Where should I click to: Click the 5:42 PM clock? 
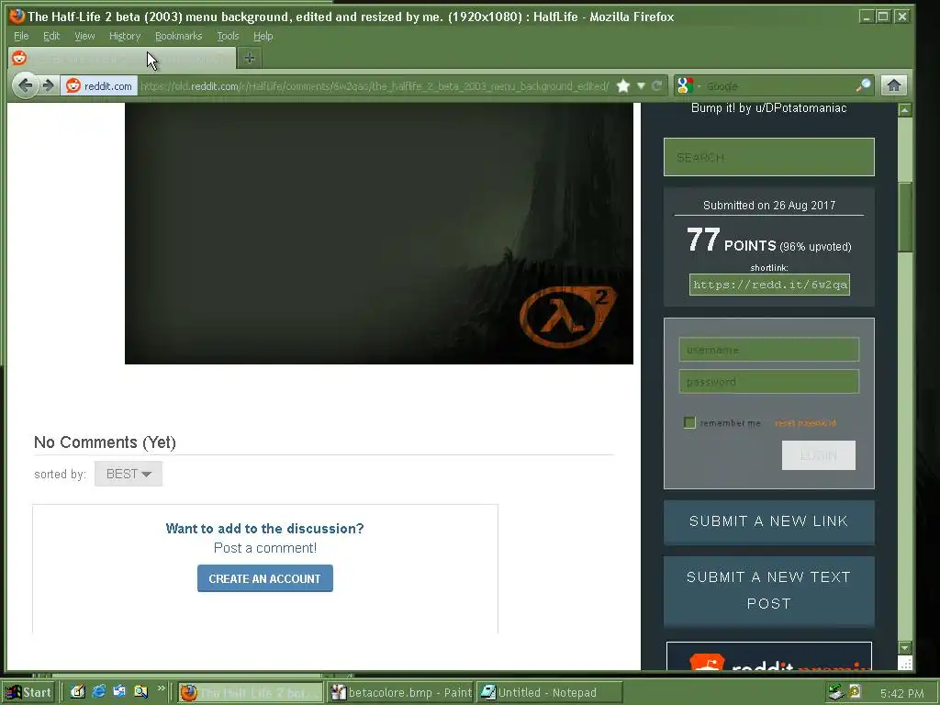point(901,694)
